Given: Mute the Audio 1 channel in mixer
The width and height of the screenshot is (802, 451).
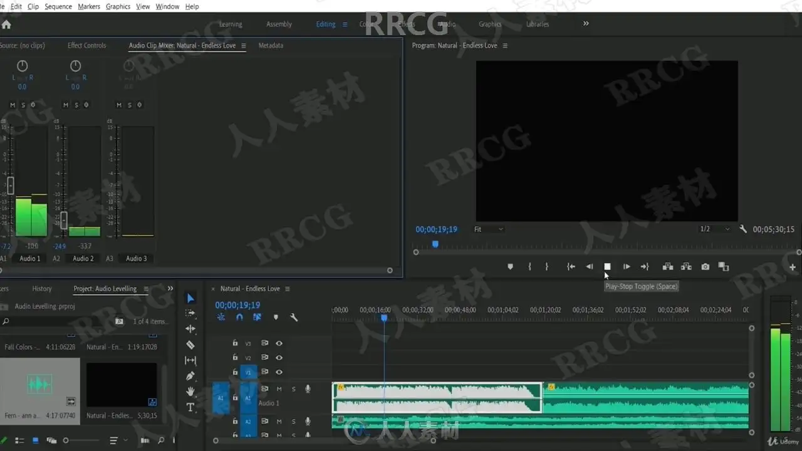Looking at the screenshot, I should (x=13, y=105).
